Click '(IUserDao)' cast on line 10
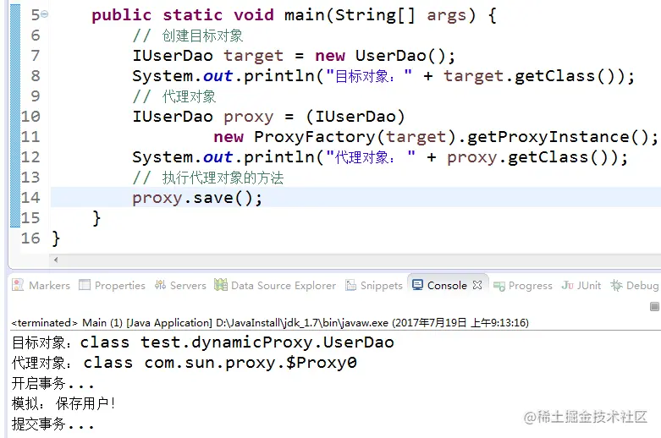This screenshot has height=438, width=661. tap(355, 117)
